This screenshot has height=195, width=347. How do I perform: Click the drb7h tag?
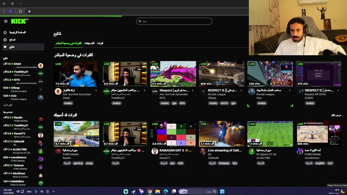[224, 103]
